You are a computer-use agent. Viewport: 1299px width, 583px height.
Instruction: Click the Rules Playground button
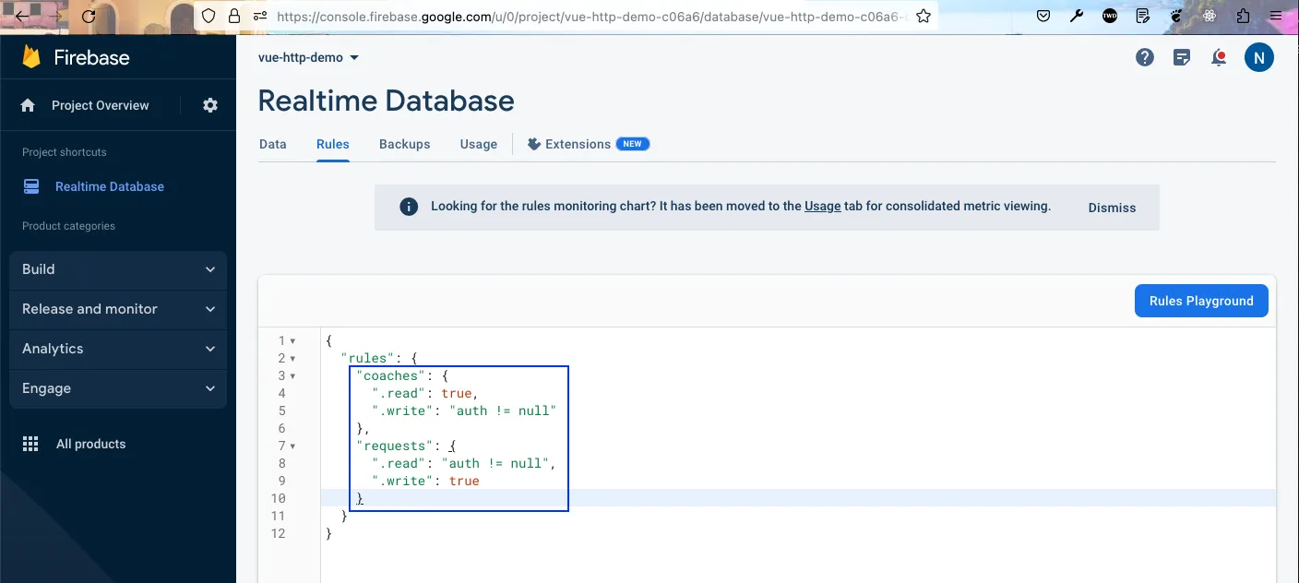coord(1201,301)
